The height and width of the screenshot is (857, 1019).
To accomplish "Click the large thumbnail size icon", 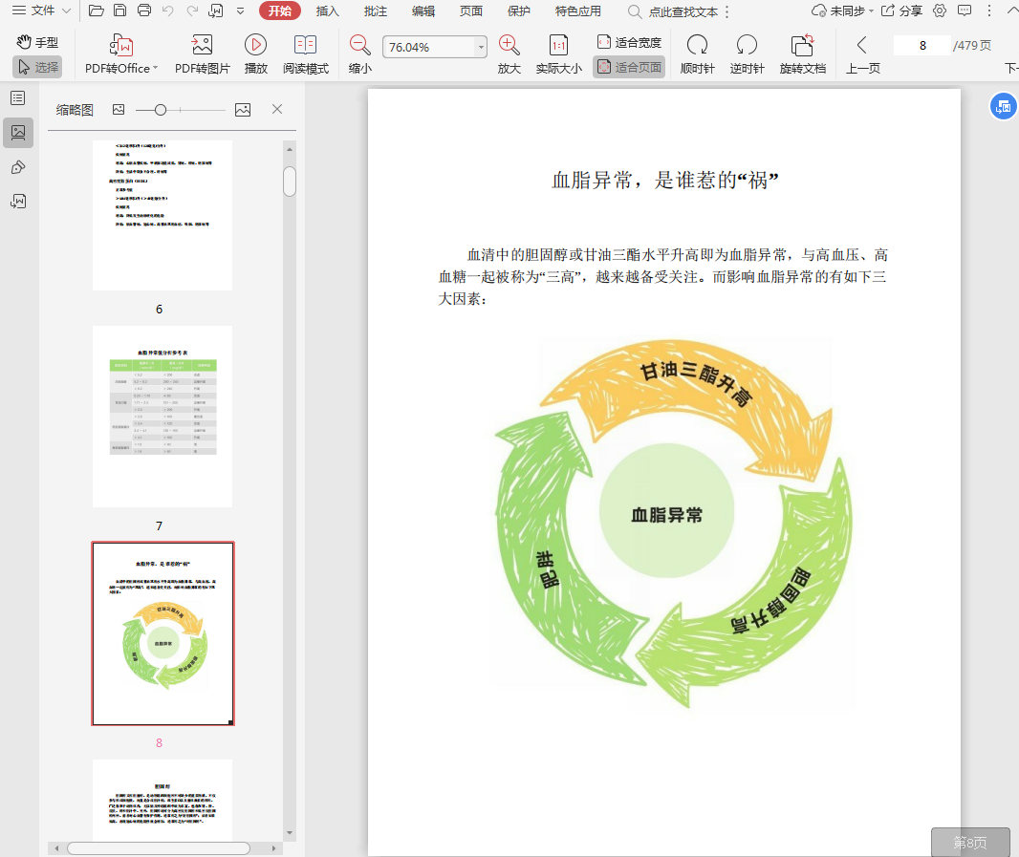I will (243, 109).
